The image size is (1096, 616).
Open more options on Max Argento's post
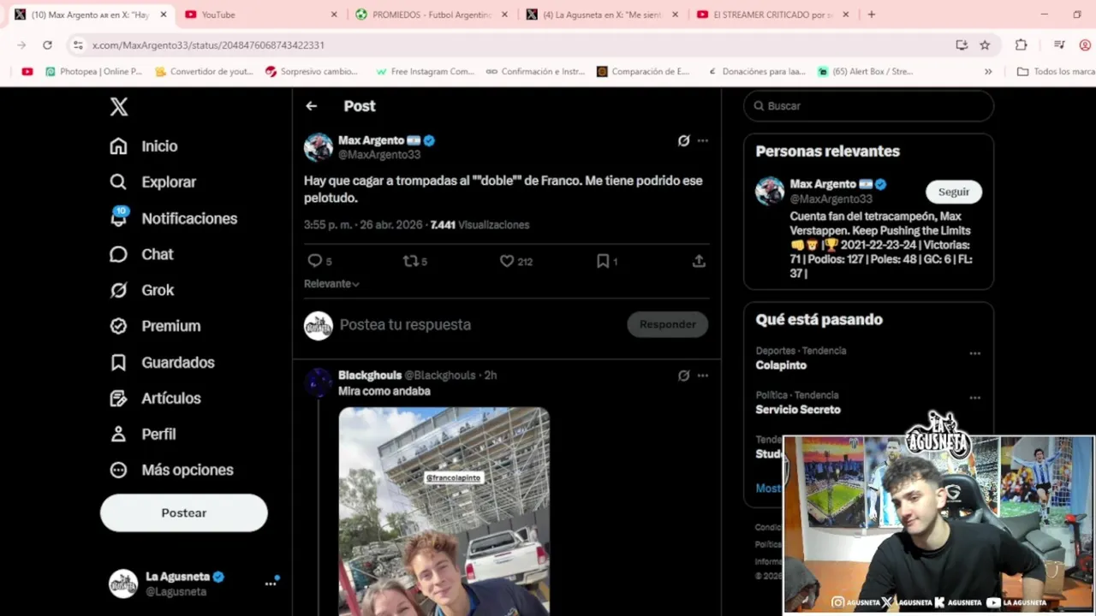703,140
